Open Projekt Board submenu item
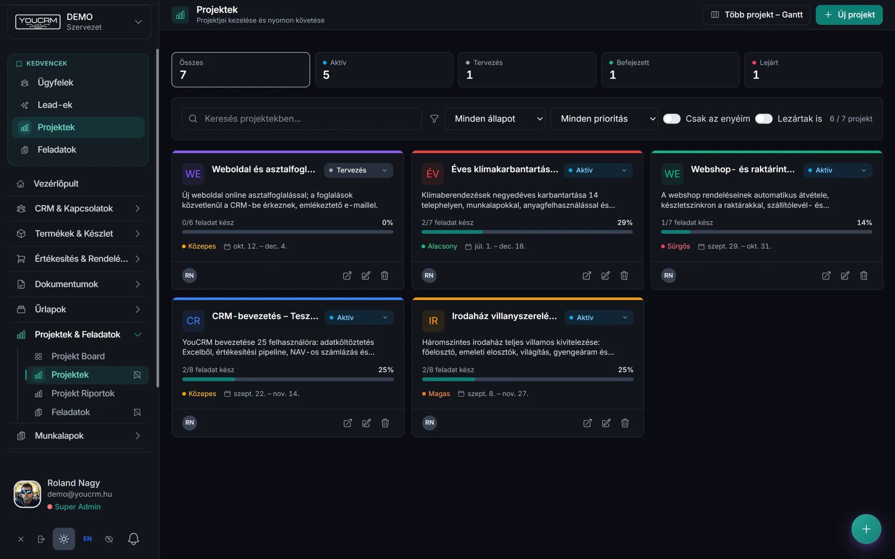 coord(87,356)
